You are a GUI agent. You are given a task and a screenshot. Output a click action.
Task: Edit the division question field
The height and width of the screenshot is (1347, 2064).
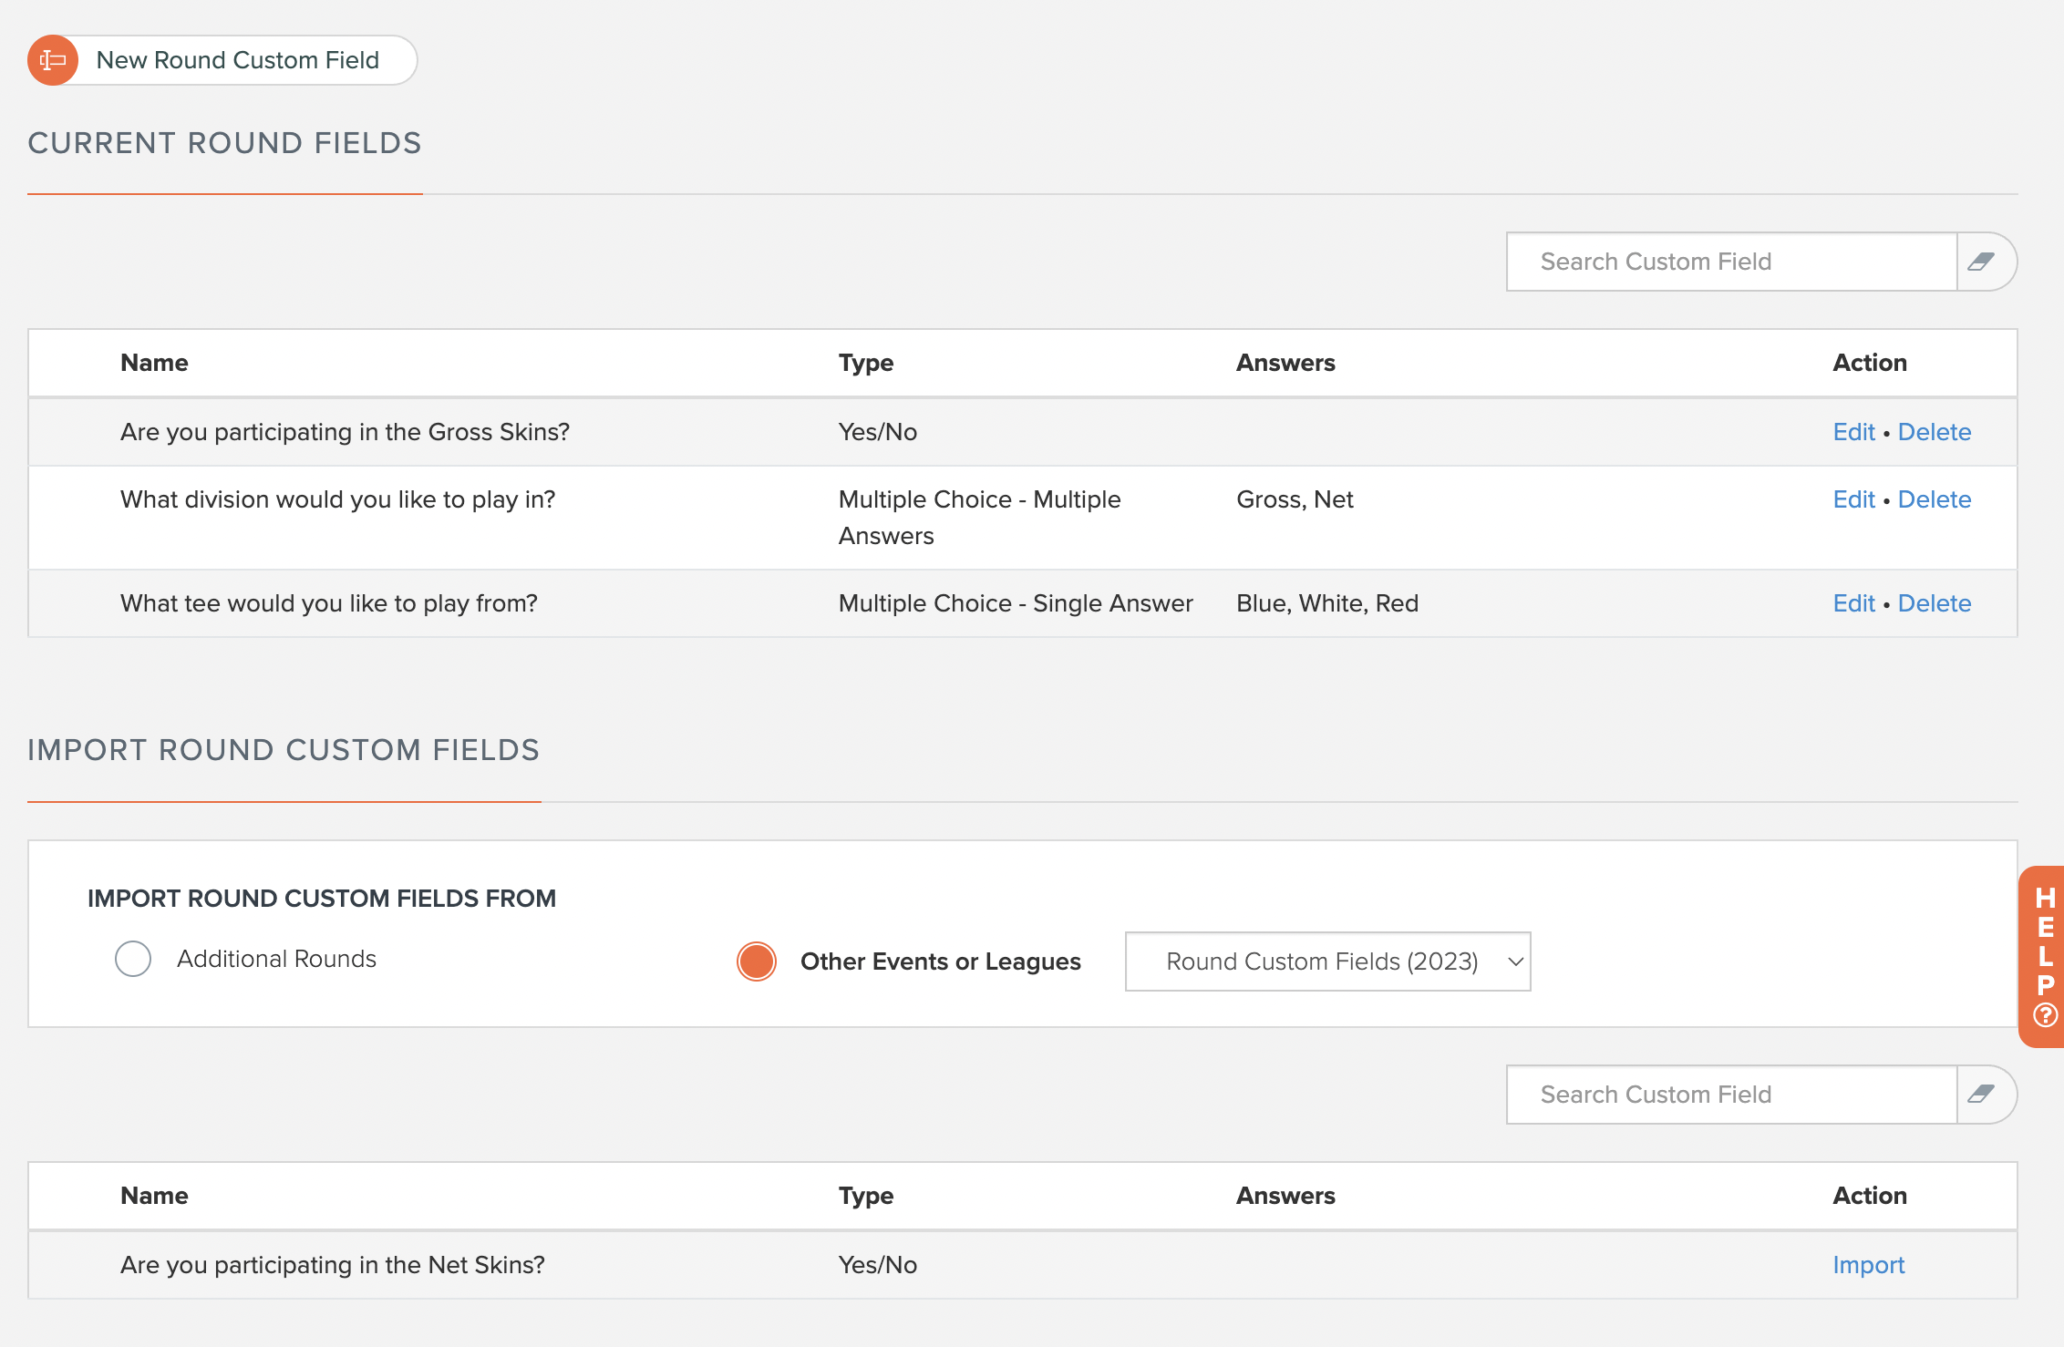(x=1853, y=499)
